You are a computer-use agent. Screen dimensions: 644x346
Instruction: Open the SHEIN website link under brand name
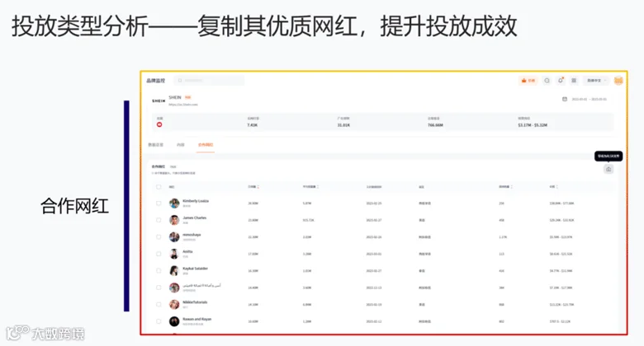click(x=183, y=105)
